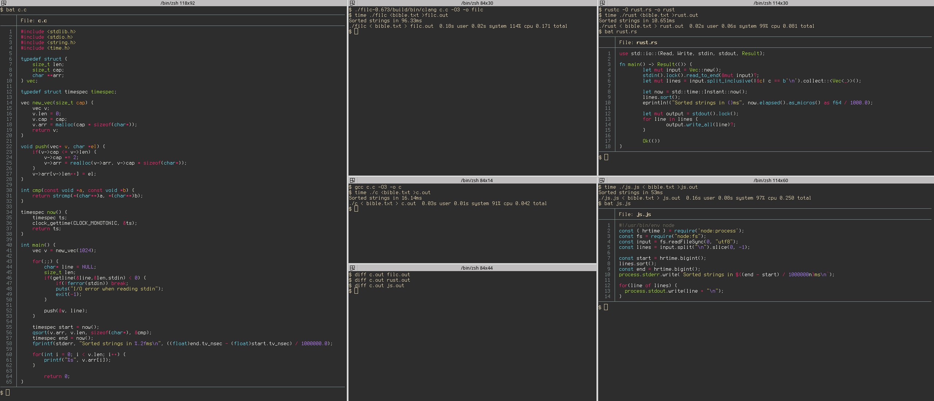Click the /bin/zsh 118x92 title bar

[177, 3]
